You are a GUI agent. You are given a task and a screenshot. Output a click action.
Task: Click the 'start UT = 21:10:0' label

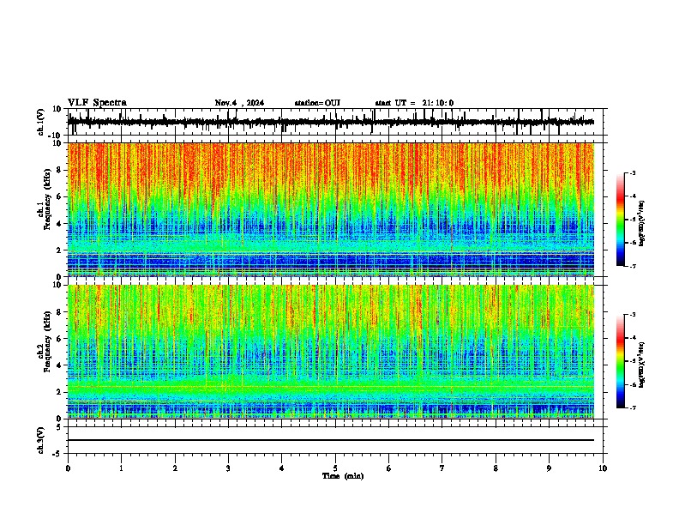coord(414,103)
